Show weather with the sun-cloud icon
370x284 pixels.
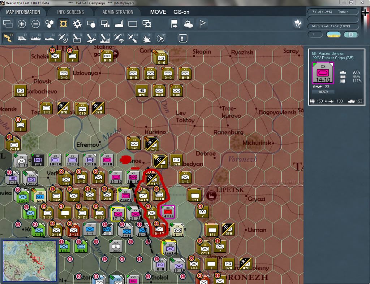pyautogui.click(x=188, y=24)
